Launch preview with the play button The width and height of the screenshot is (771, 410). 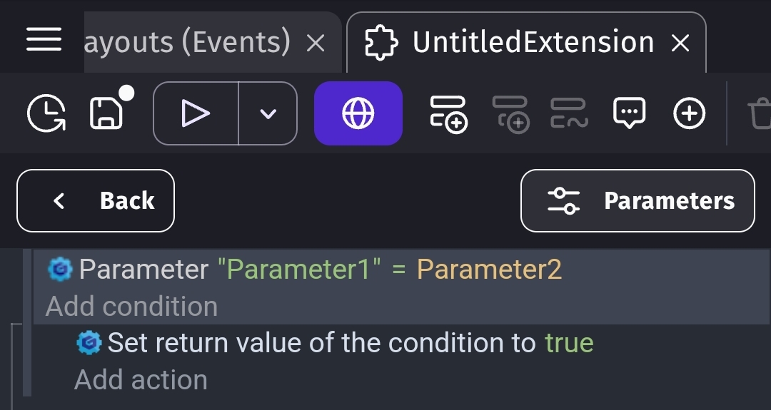tap(196, 113)
